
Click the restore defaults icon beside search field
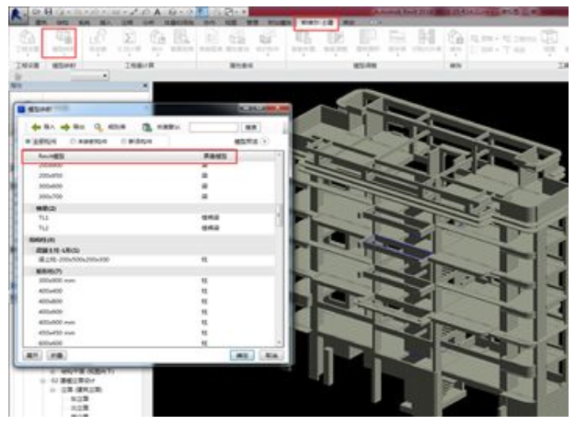[147, 127]
